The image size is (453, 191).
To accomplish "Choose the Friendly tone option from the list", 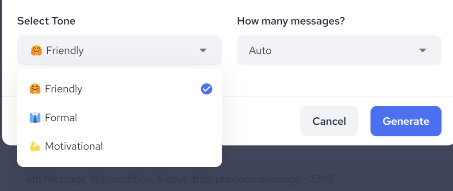I will (x=64, y=89).
